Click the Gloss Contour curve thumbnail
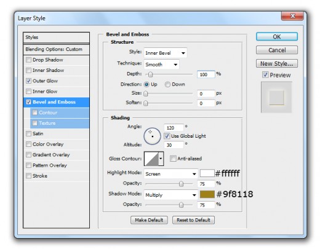This screenshot has width=320, height=249. [x=151, y=159]
